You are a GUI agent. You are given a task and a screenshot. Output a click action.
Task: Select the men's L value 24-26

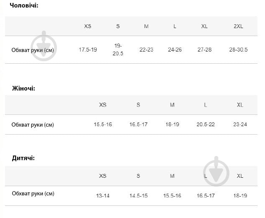click(x=175, y=49)
